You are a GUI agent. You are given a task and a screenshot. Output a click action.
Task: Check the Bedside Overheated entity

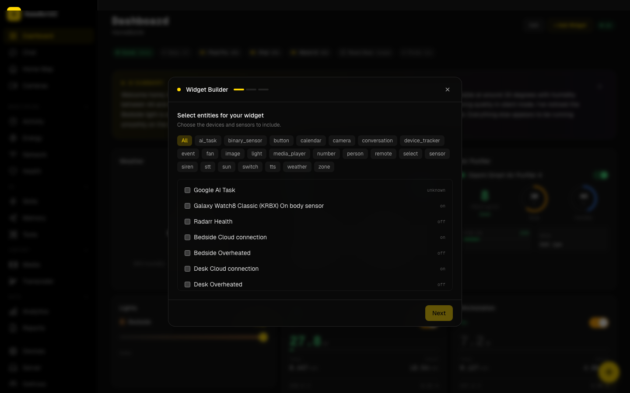click(187, 253)
